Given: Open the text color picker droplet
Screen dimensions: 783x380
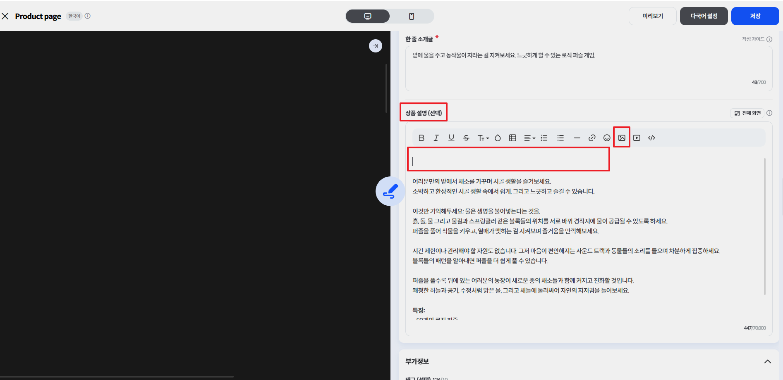Looking at the screenshot, I should coord(498,138).
